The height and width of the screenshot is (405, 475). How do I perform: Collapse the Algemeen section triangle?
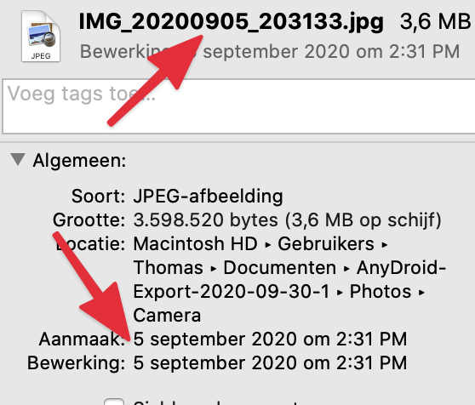pos(18,159)
